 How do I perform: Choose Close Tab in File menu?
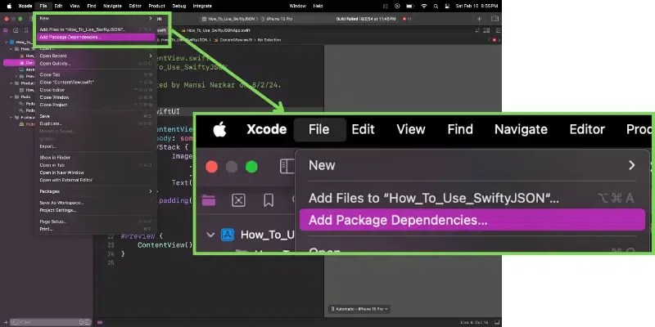pyautogui.click(x=96, y=74)
